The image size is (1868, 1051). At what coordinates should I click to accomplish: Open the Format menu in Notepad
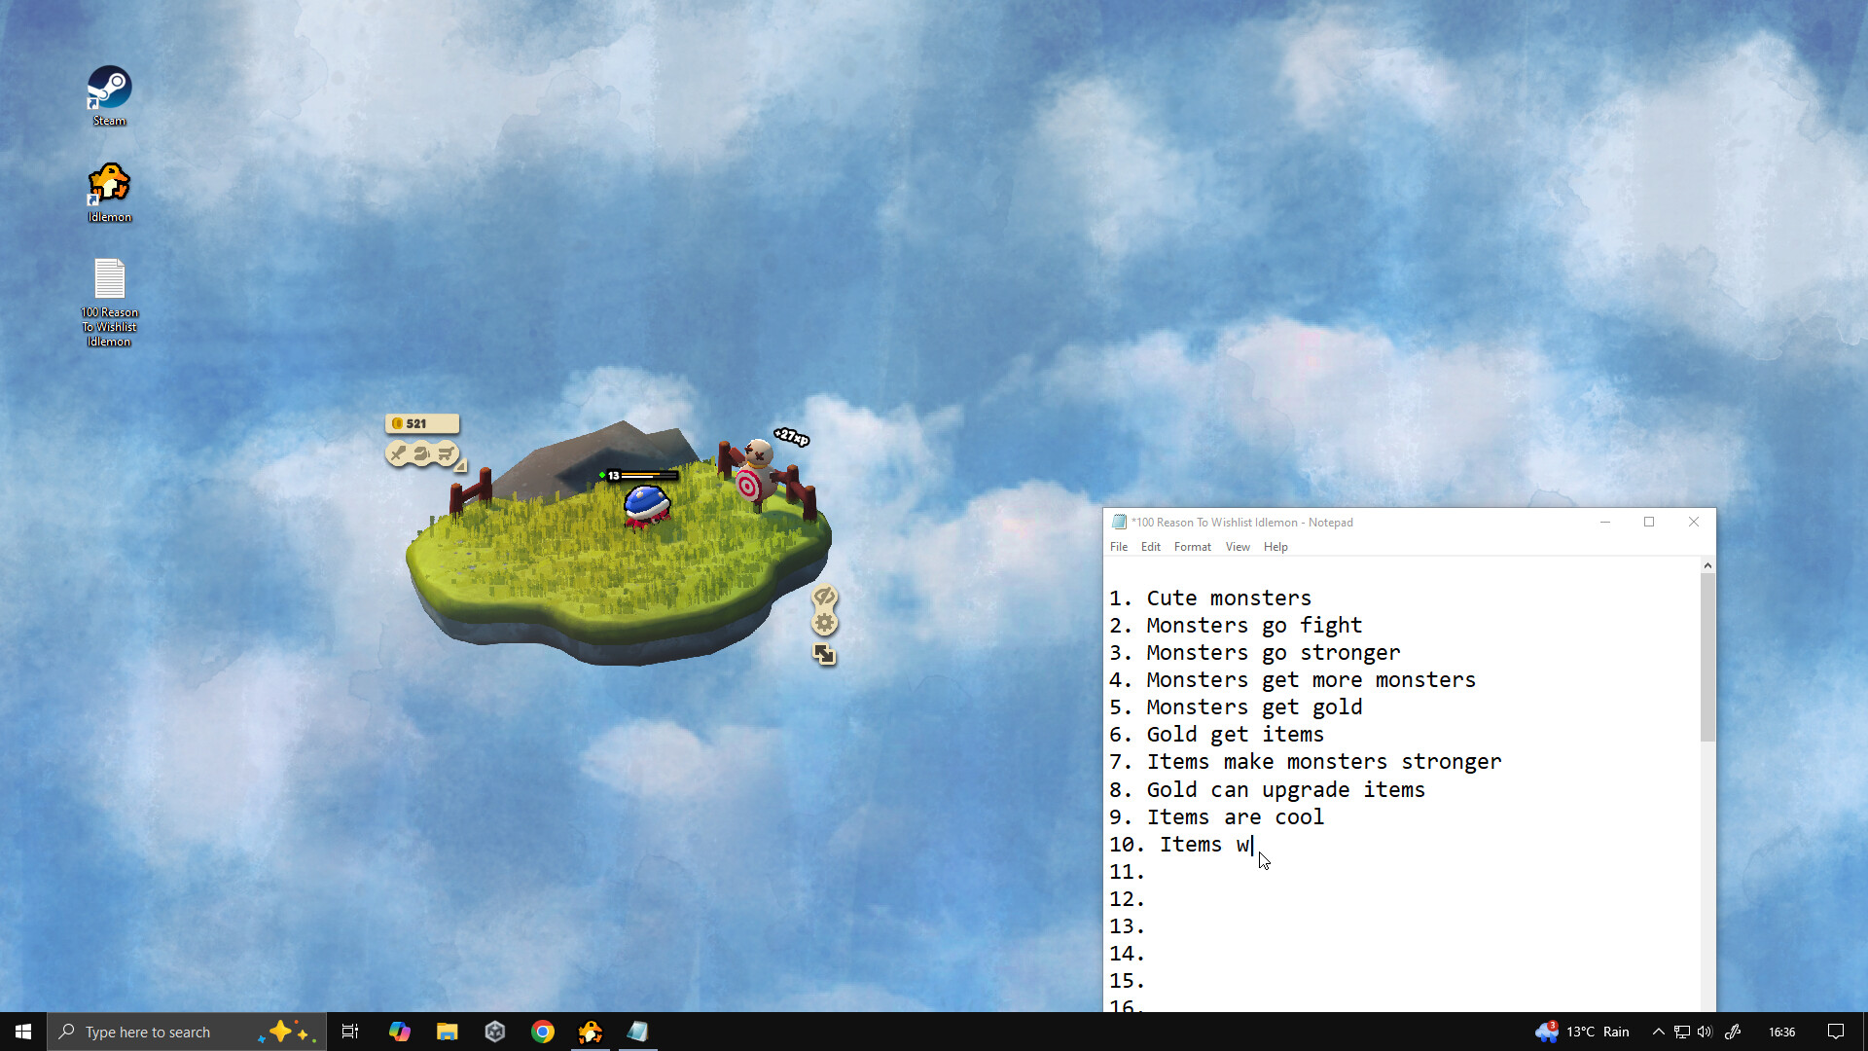tap(1192, 547)
